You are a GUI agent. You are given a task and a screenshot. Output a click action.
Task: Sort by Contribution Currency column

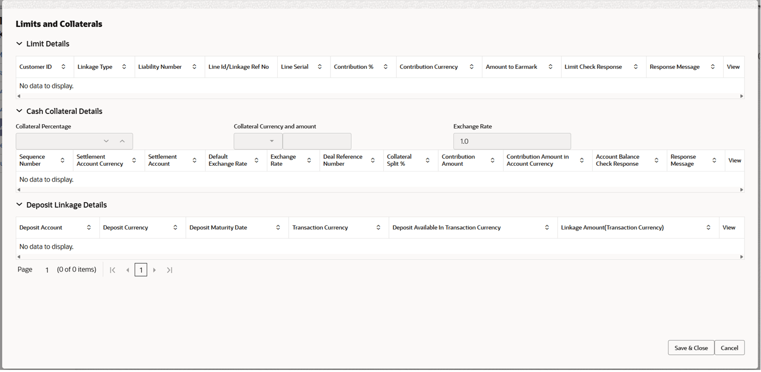tap(472, 67)
